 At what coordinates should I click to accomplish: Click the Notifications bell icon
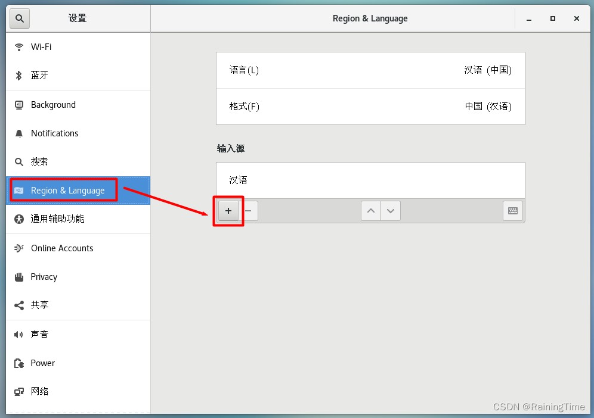19,133
